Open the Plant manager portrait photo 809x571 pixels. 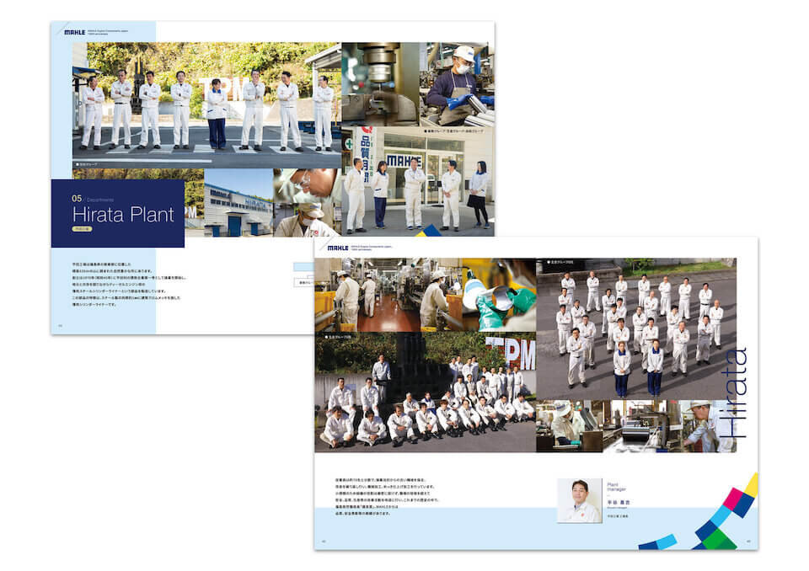[579, 500]
